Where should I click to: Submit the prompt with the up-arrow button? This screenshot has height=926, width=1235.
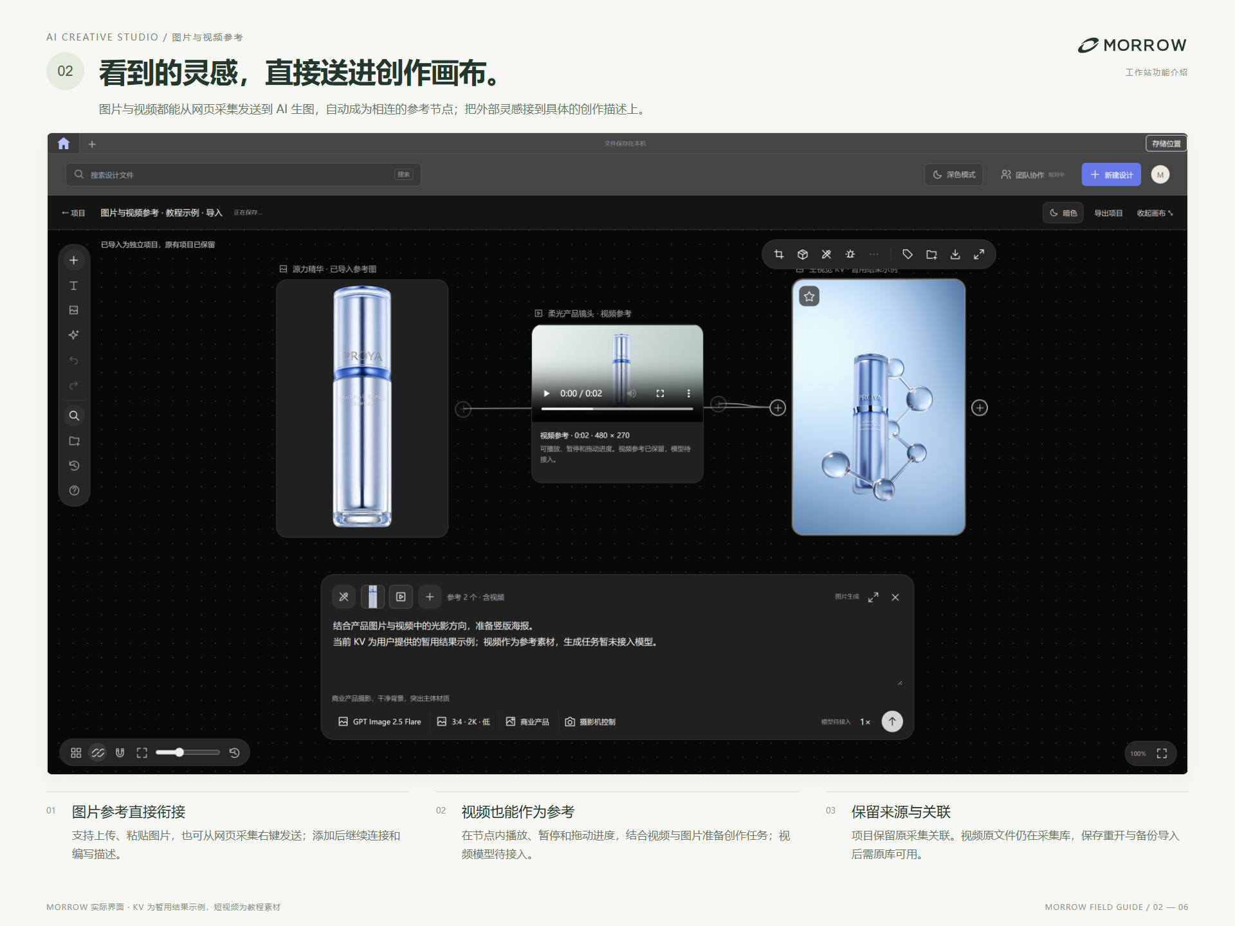(x=892, y=722)
